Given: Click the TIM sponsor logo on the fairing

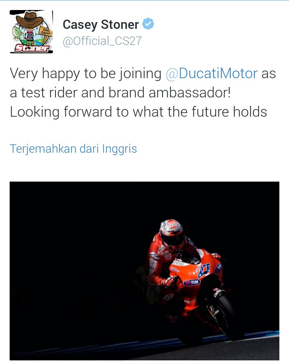Looking at the screenshot, I should pos(192,282).
